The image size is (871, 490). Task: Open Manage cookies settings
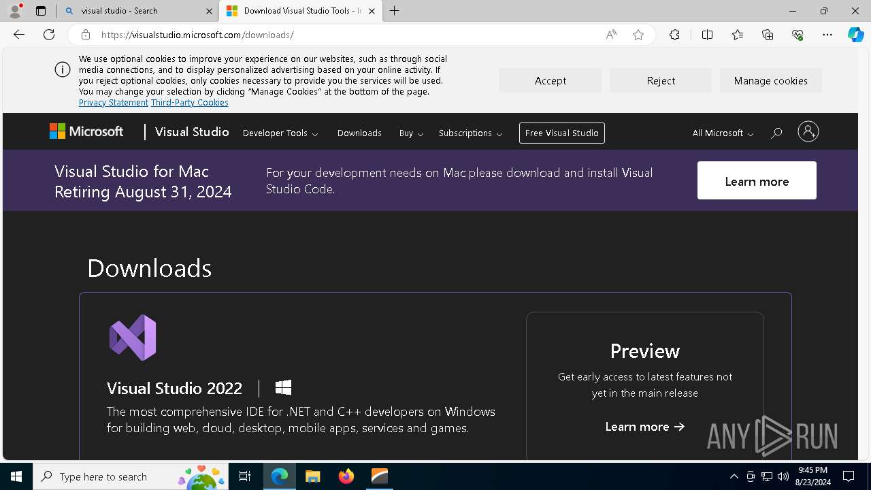coord(771,80)
